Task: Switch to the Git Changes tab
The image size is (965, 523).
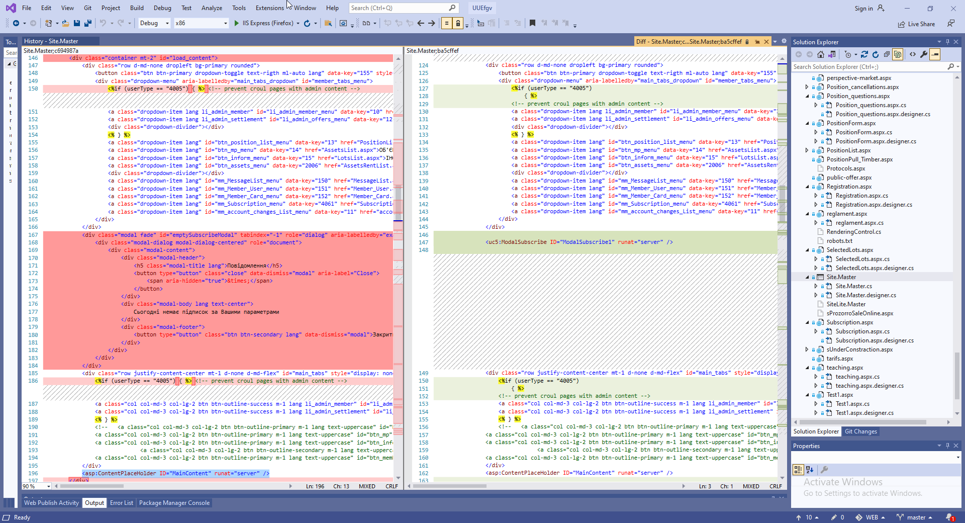Action: [x=860, y=431]
